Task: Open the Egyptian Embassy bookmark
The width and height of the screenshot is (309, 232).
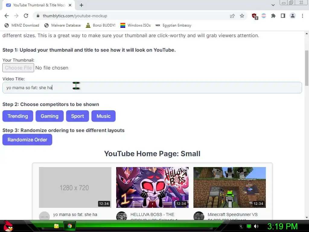Action: click(174, 25)
